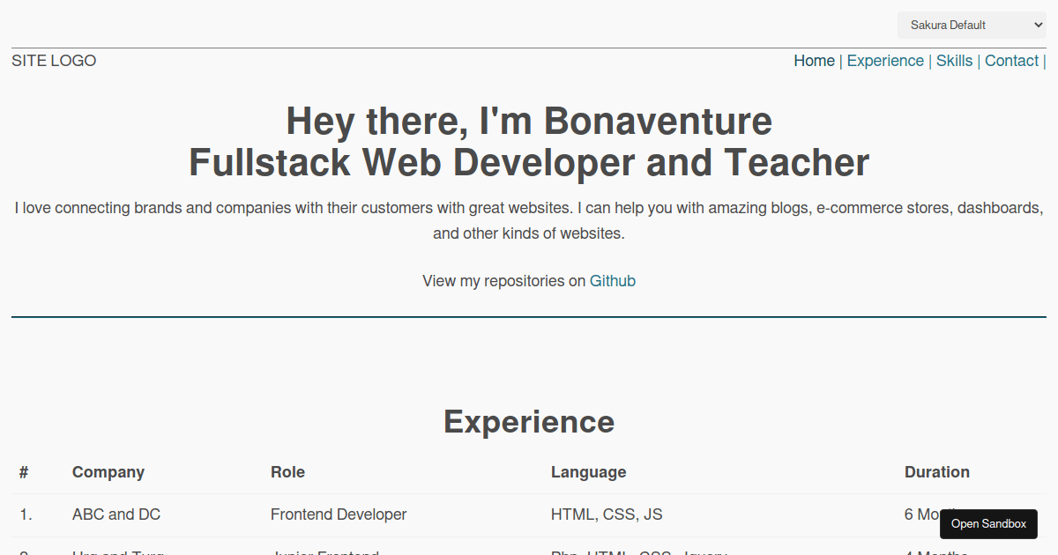This screenshot has height=555, width=1058.
Task: Open the Sakura Default theme dropdown
Action: (x=972, y=25)
